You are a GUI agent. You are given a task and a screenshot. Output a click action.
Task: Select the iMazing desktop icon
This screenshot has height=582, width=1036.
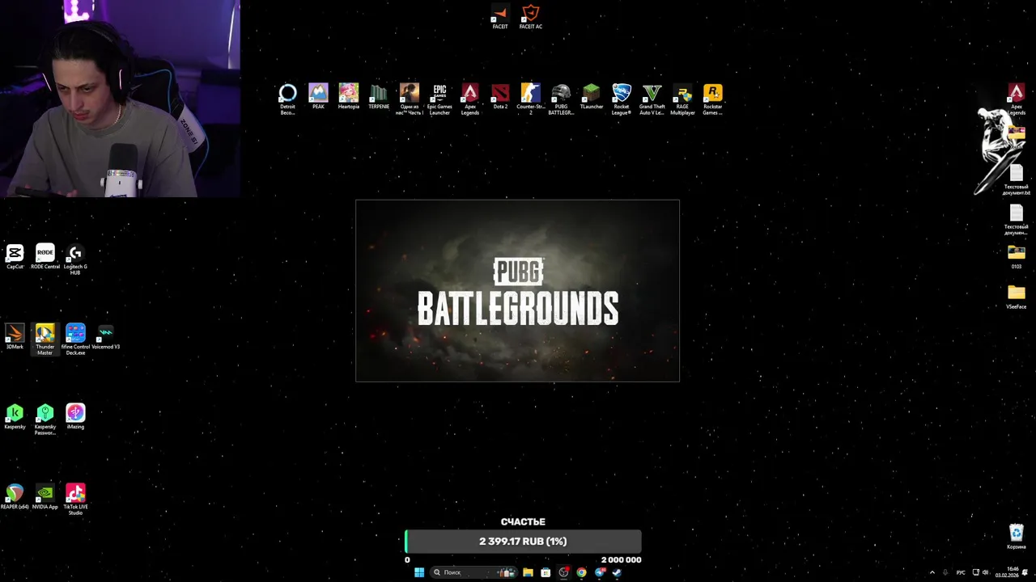75,417
